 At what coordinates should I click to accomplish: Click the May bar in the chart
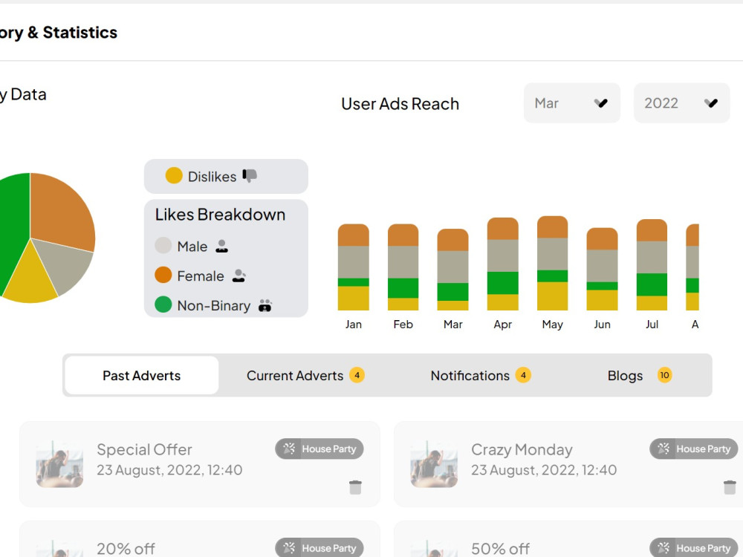[553, 263]
